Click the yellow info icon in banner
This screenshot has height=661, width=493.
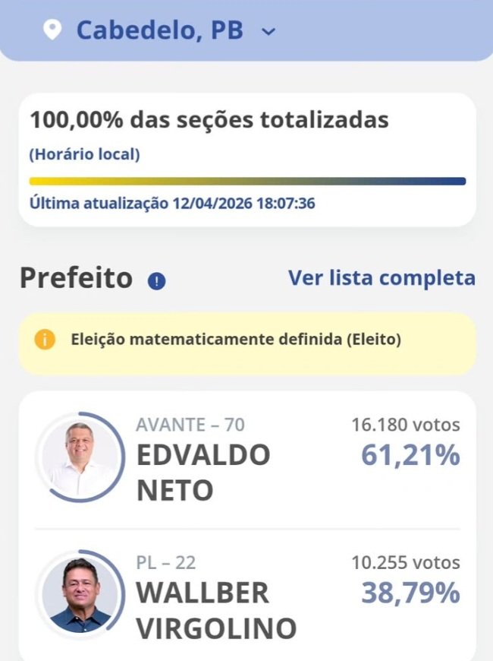click(45, 340)
